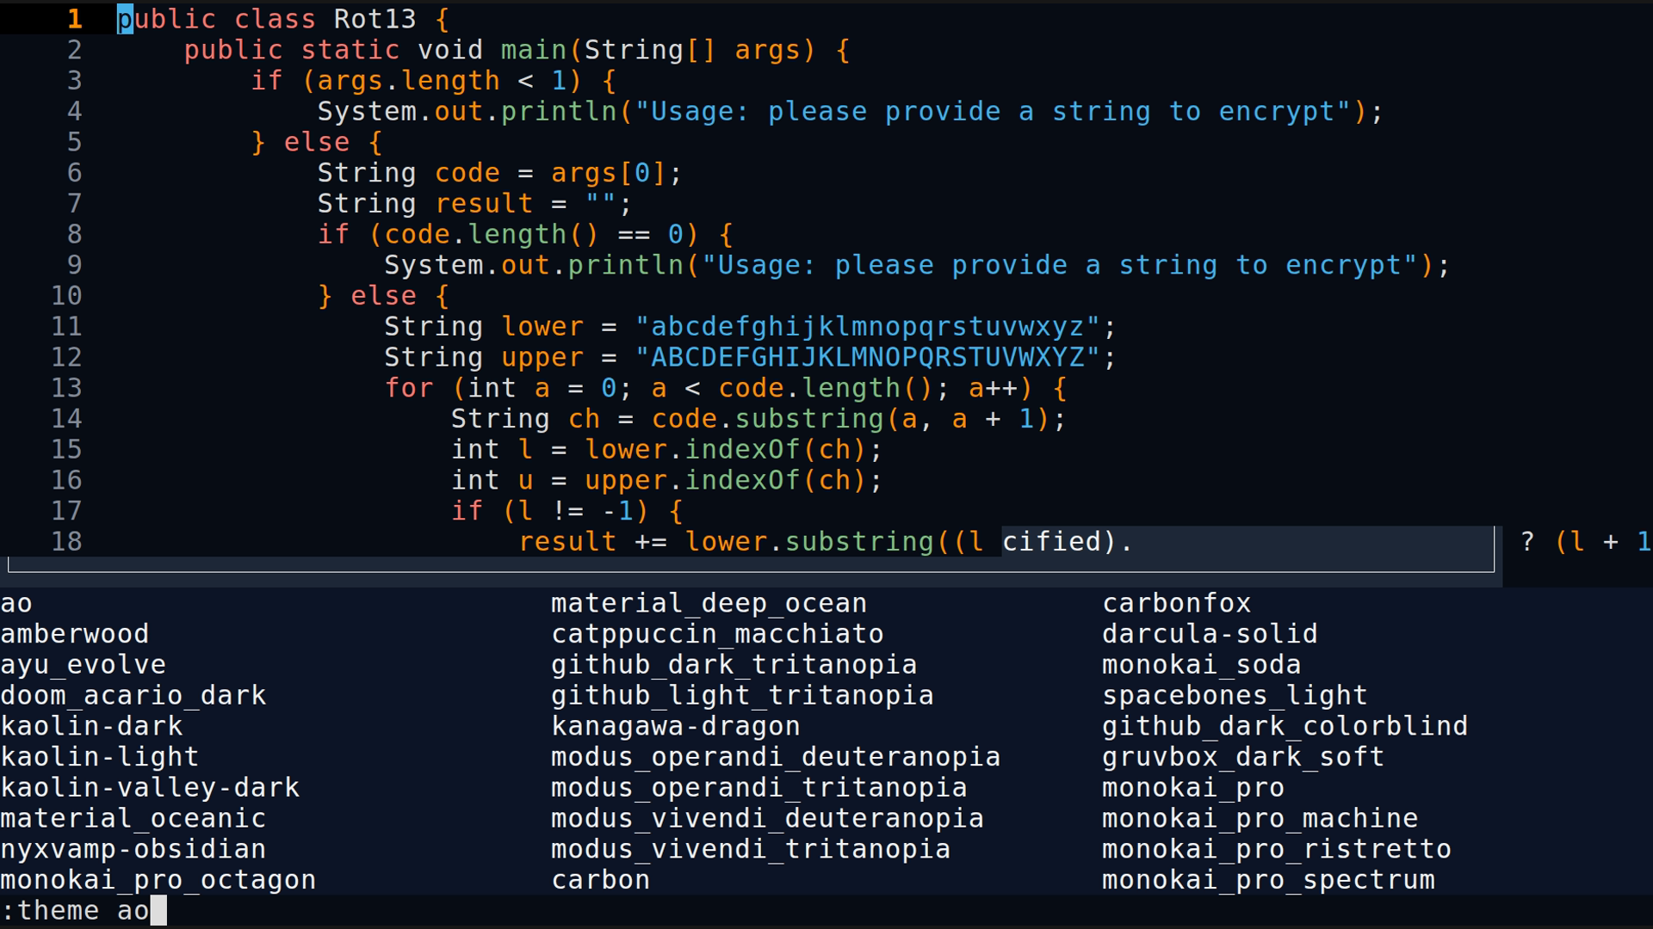This screenshot has width=1653, height=929.
Task: Pick the kanagawa-dragon theme
Action: [675, 726]
